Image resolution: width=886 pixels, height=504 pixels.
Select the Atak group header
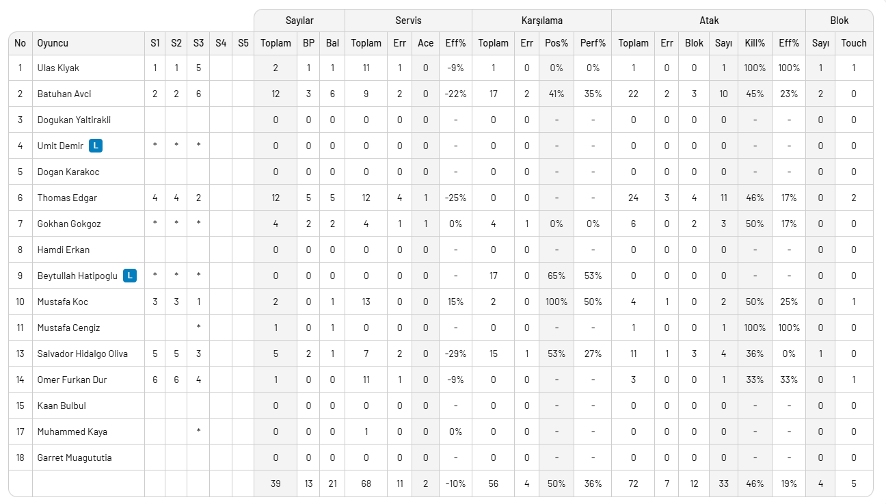709,21
